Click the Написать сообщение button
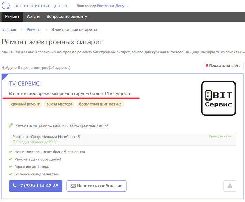Viewport: 245px width, 202px height. [x=96, y=186]
